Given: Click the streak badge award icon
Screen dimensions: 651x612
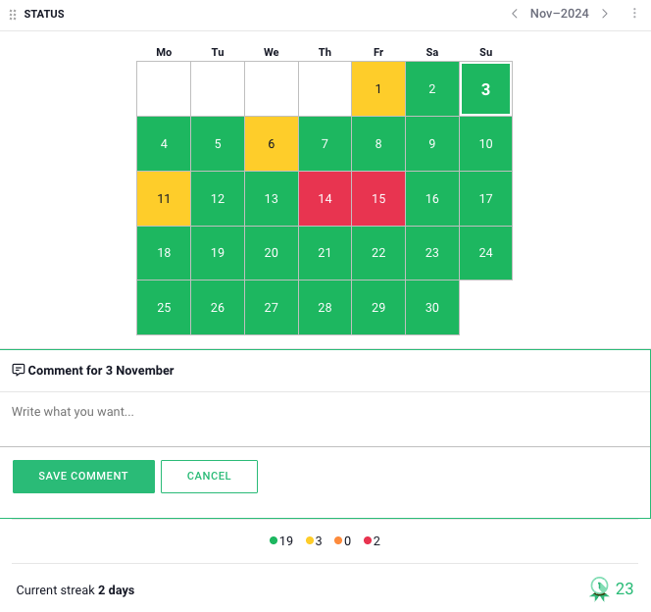Looking at the screenshot, I should coord(599,588).
